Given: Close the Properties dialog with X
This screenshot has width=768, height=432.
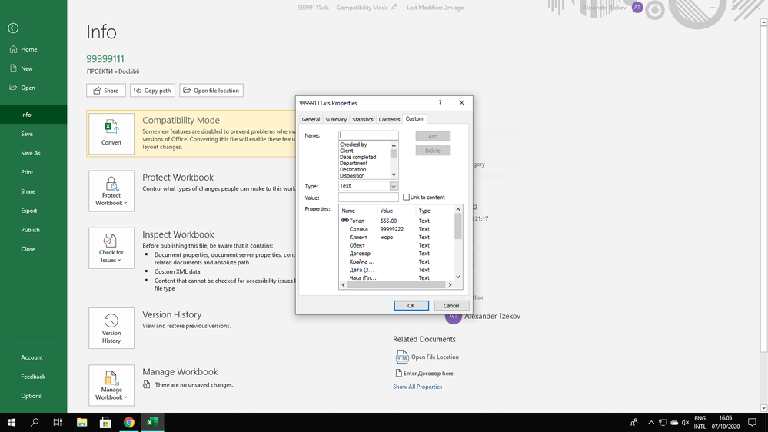Looking at the screenshot, I should pos(461,103).
